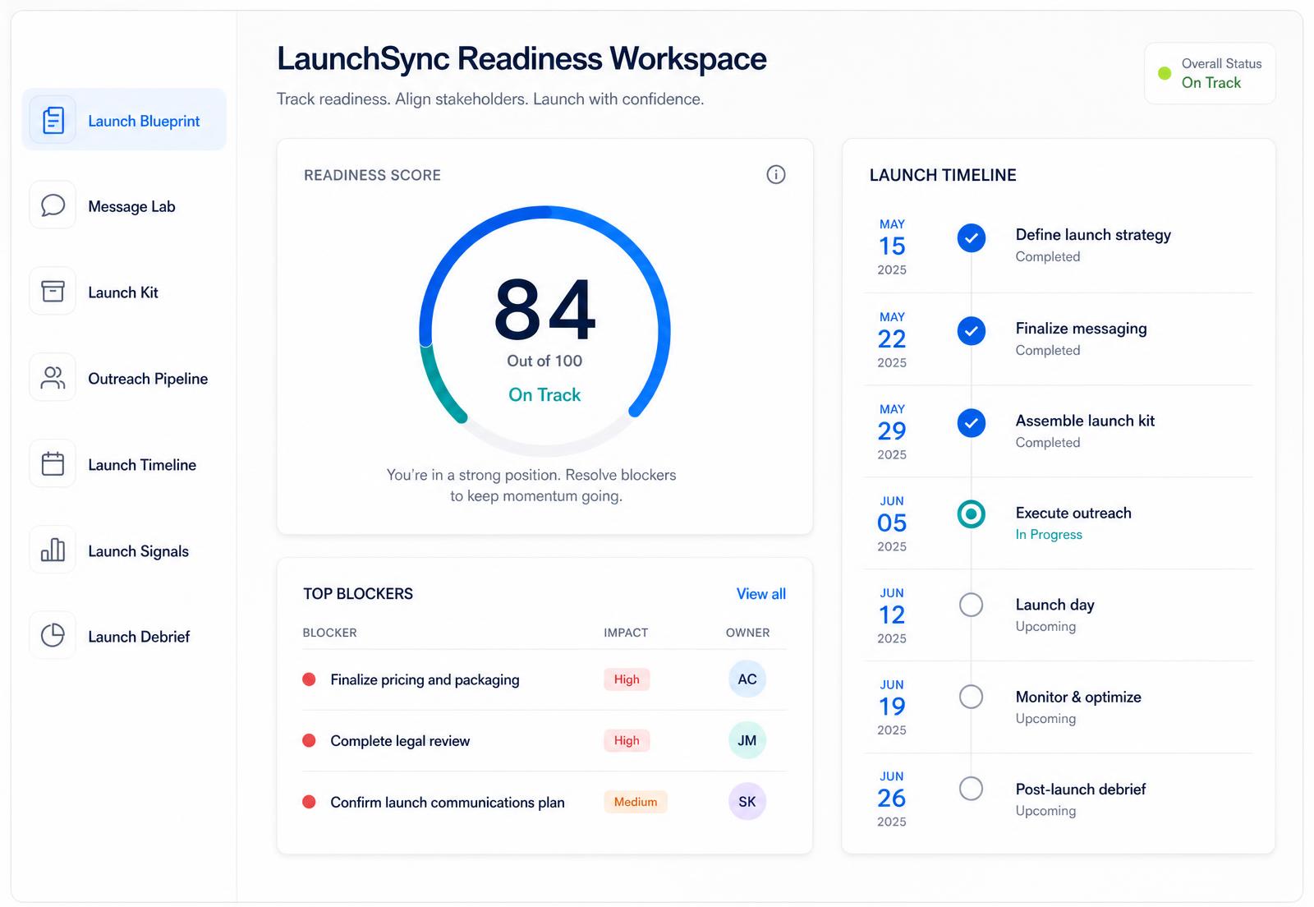This screenshot has width=1314, height=907.
Task: Click the JUN 12 2025 date
Action: 892,615
